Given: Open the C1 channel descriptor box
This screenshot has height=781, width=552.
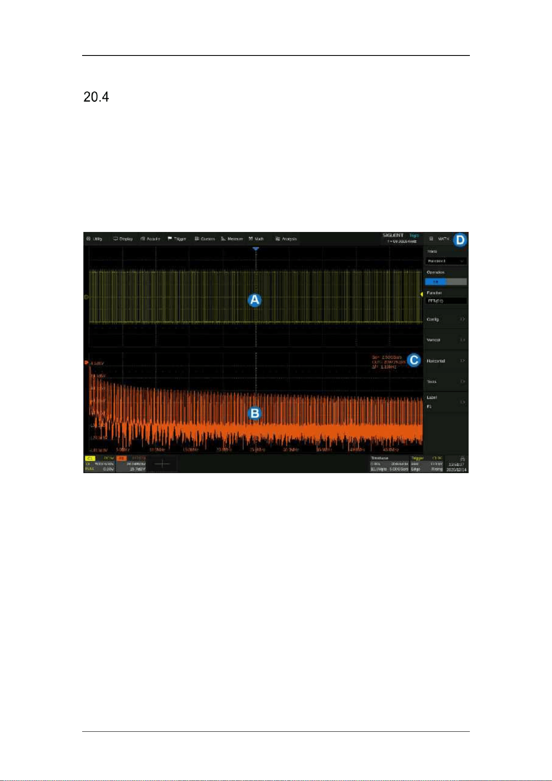Looking at the screenshot, I should [x=99, y=464].
